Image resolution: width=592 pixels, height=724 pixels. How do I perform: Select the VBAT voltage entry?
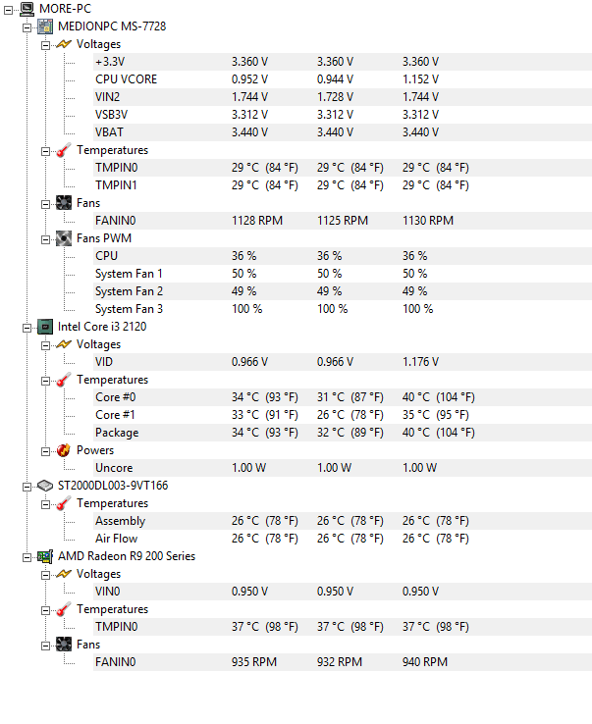[x=109, y=132]
